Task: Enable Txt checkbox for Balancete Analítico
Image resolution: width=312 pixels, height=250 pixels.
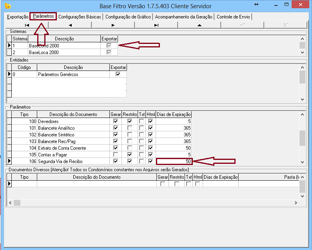Action: 141,128
